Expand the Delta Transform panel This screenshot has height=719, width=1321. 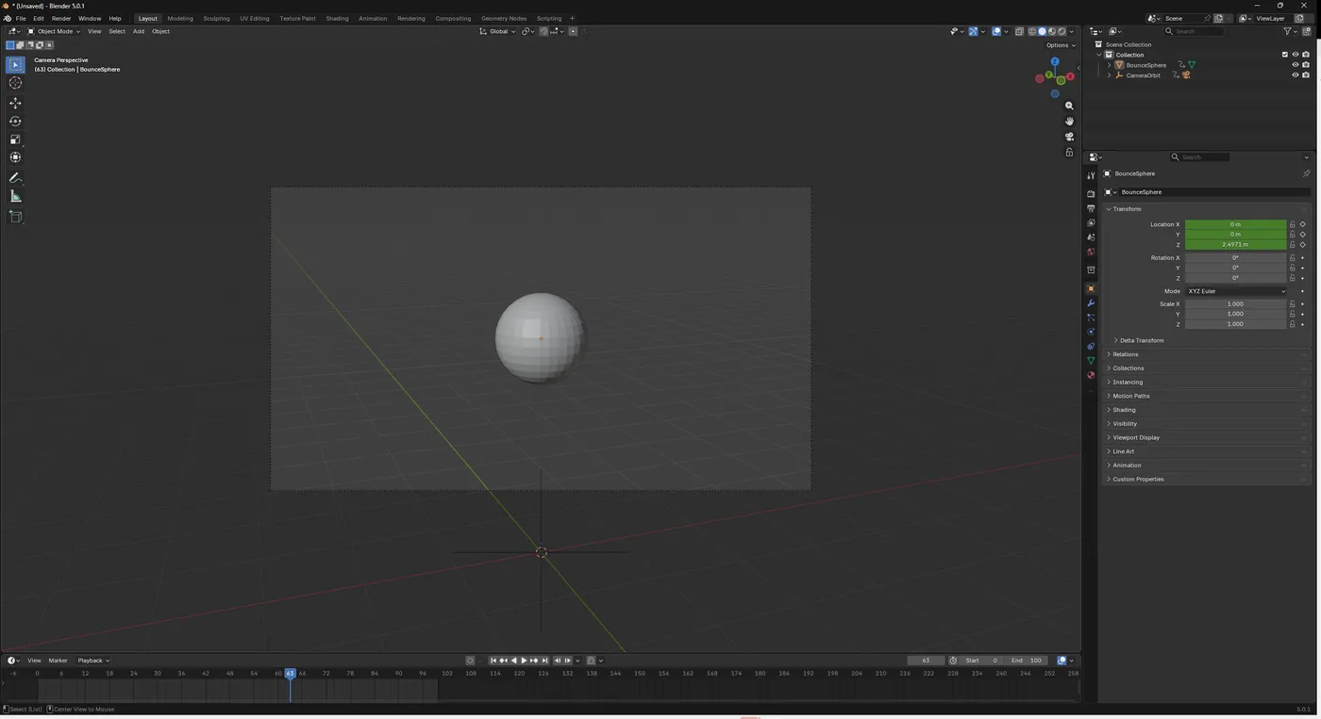1142,340
